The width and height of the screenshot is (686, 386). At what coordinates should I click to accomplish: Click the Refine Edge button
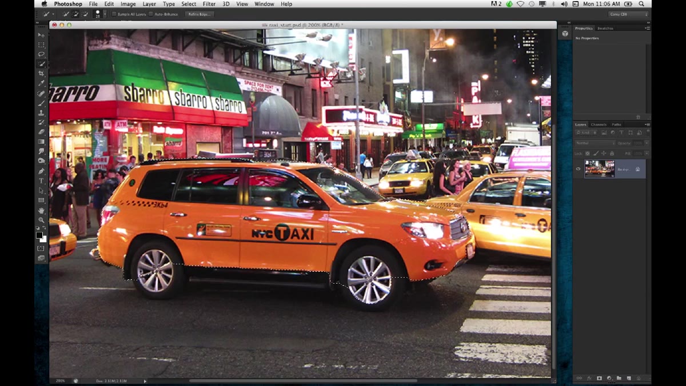point(198,14)
